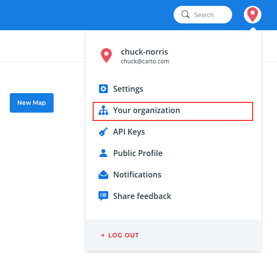Click the Notifications envelope icon

coord(103,175)
